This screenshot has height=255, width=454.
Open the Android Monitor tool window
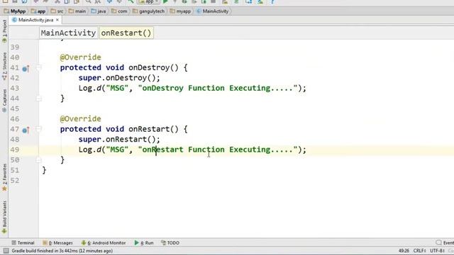tap(104, 243)
